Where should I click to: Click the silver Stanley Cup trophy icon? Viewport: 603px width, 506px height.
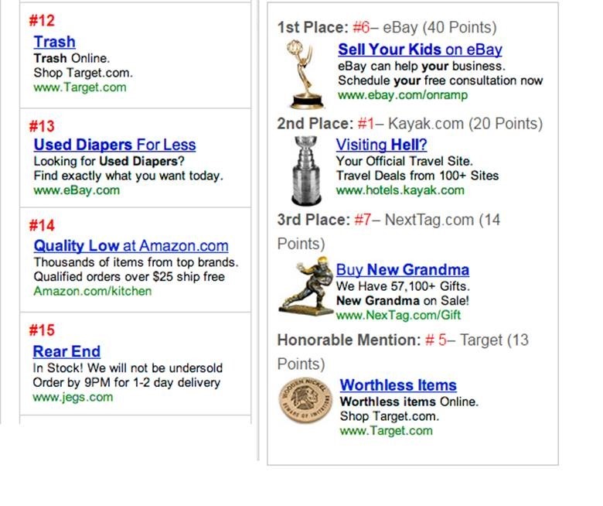point(307,170)
